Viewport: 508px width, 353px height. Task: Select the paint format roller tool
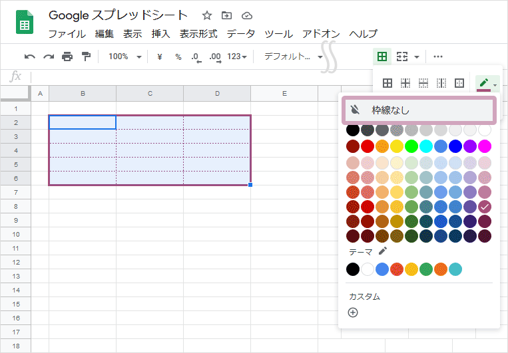86,57
